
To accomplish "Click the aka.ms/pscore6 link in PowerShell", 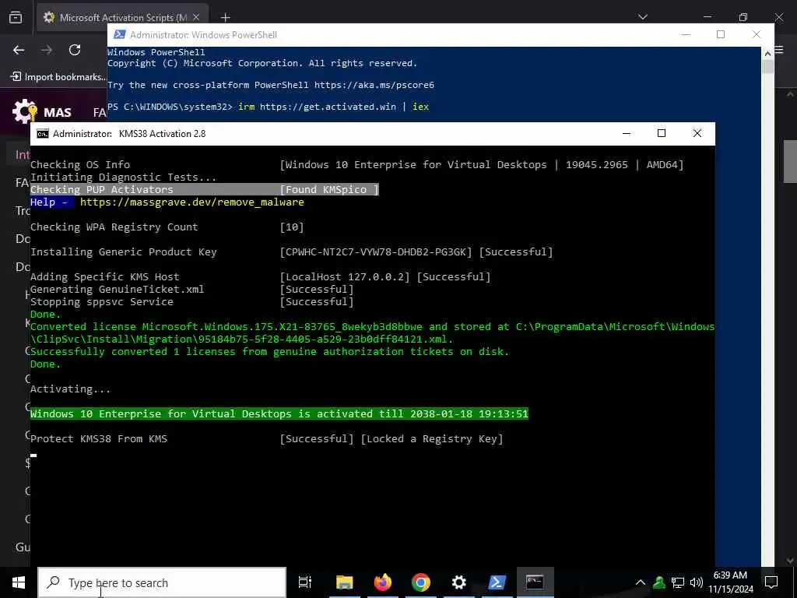I will tap(374, 85).
